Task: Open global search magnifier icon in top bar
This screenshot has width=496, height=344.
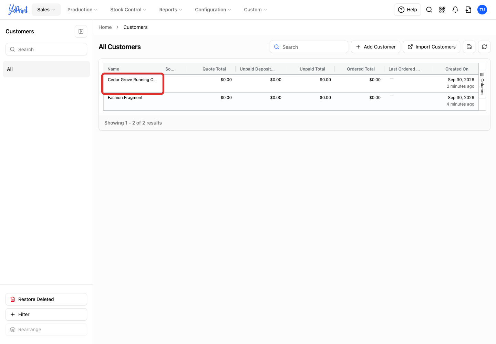Action: click(429, 10)
